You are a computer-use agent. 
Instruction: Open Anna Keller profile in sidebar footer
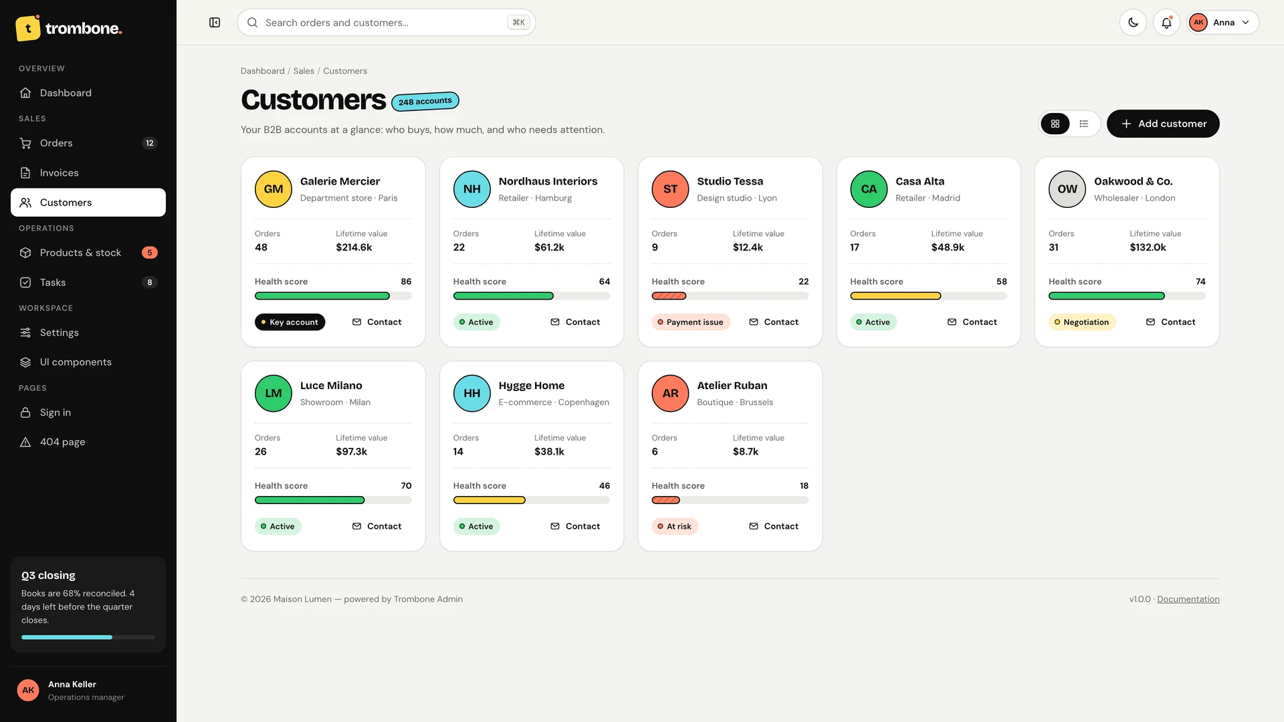pyautogui.click(x=88, y=691)
